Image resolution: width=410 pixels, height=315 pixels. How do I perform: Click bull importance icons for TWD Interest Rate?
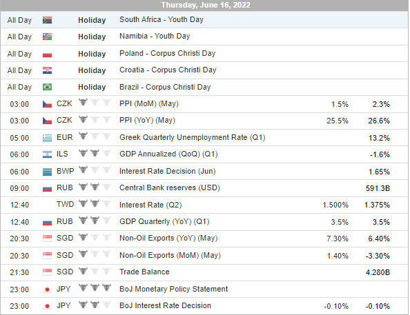(95, 203)
